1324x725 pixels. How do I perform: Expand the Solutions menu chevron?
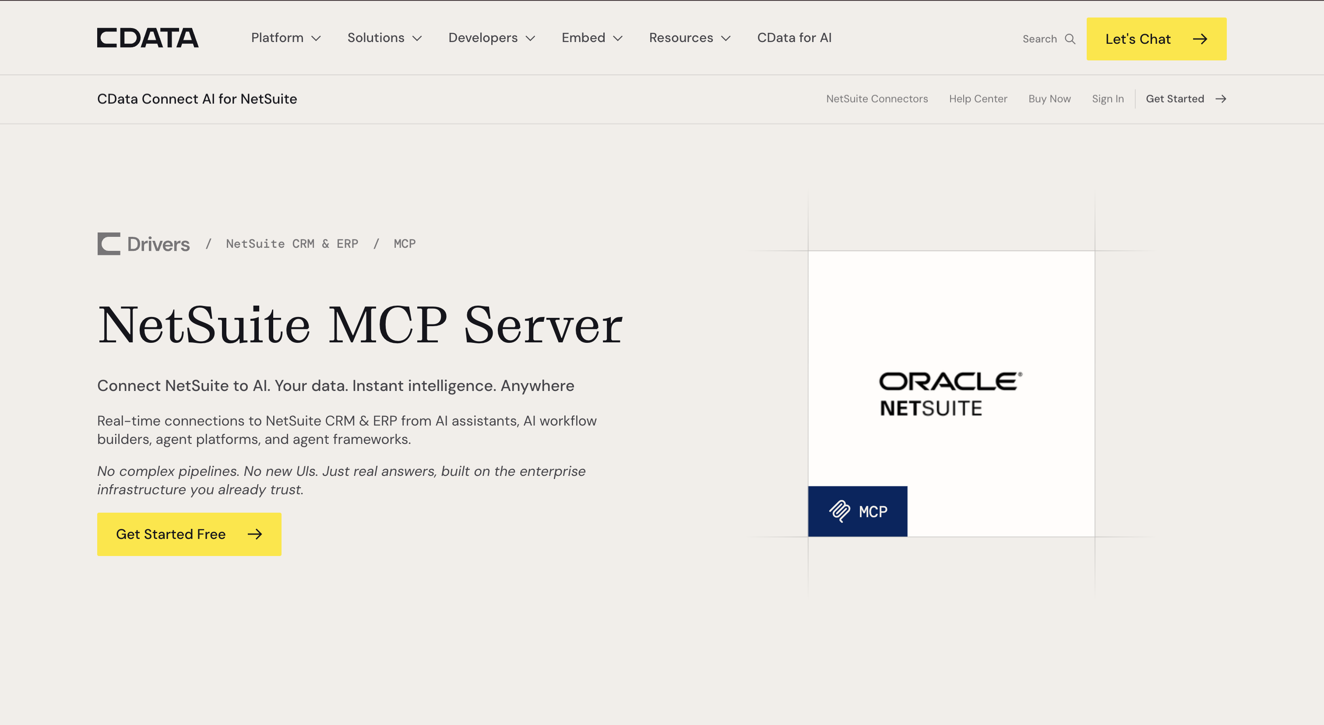click(x=417, y=39)
